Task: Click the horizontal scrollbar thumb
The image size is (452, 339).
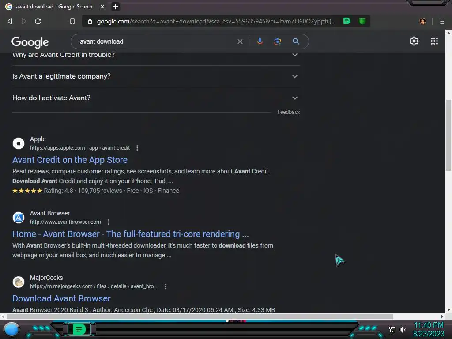Action: click(200, 316)
